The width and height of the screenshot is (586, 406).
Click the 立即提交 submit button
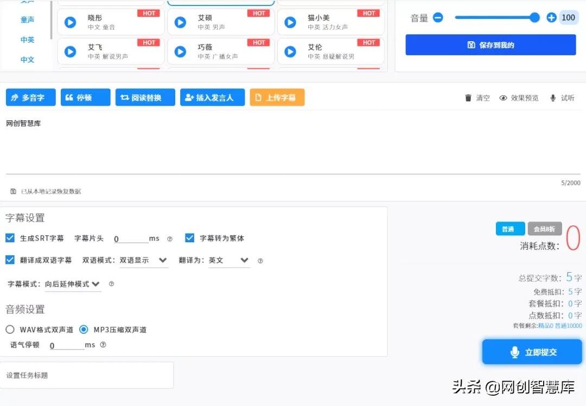[x=532, y=351]
